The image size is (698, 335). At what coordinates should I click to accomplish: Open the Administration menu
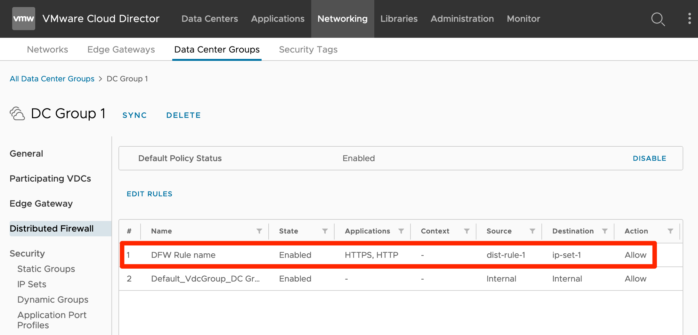[x=462, y=19]
